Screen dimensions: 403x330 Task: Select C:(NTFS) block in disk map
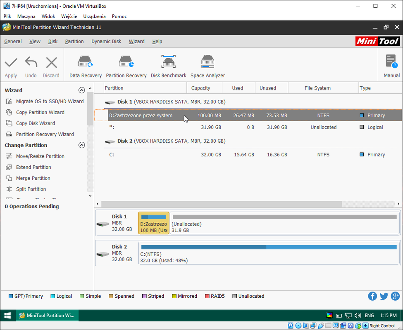[269, 253]
